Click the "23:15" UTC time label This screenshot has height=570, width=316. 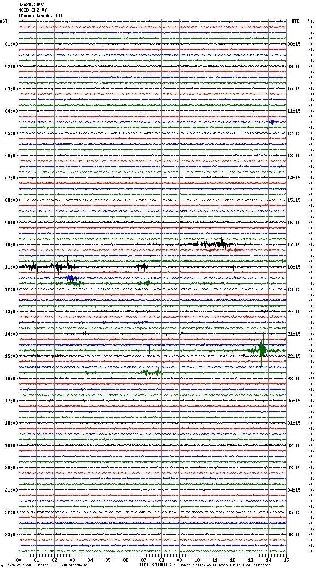pos(294,379)
